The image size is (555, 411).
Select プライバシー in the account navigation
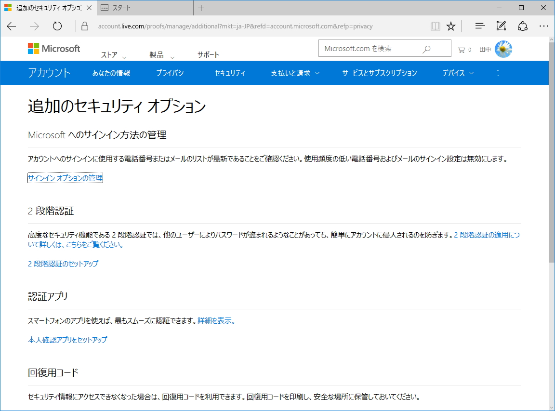[172, 73]
